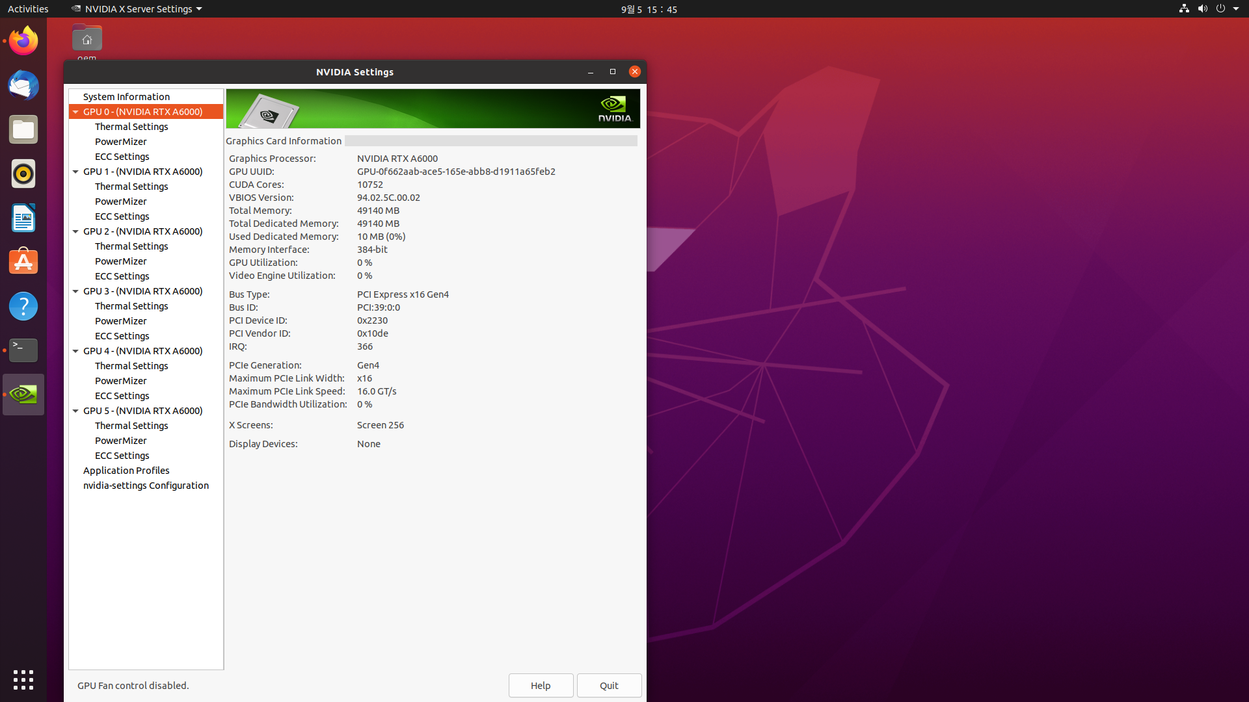Open the Help icon in the dock
This screenshot has height=702, width=1249.
(23, 306)
